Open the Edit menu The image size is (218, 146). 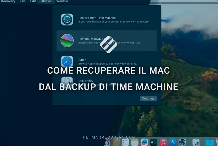pyautogui.click(x=33, y=1)
